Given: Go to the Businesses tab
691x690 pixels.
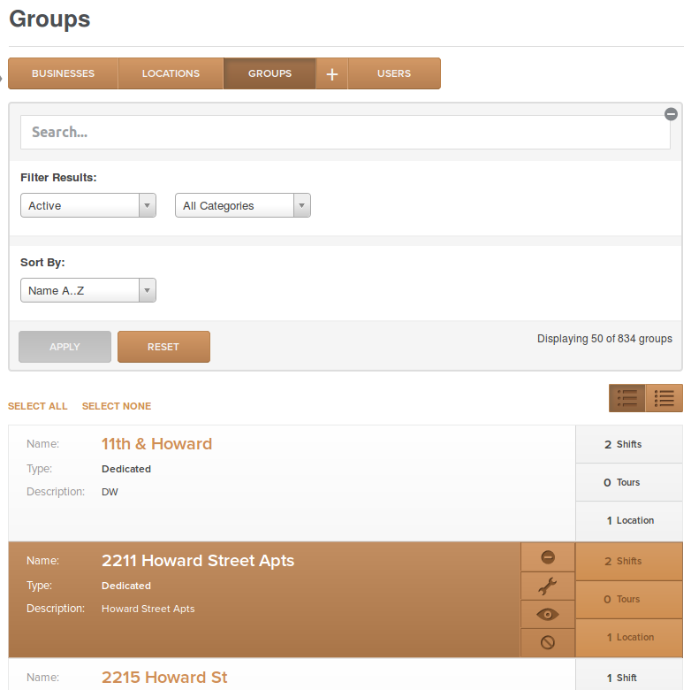Looking at the screenshot, I should point(63,73).
